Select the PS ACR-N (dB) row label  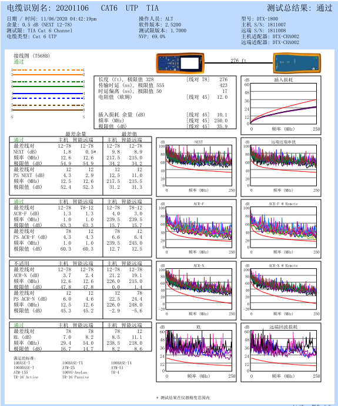pyautogui.click(x=30, y=299)
